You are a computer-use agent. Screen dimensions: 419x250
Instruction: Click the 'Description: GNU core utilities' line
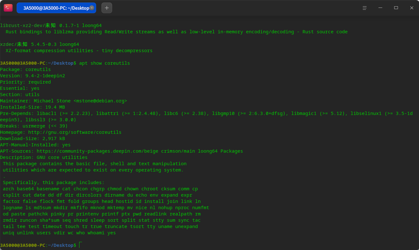pyautogui.click(x=44, y=157)
